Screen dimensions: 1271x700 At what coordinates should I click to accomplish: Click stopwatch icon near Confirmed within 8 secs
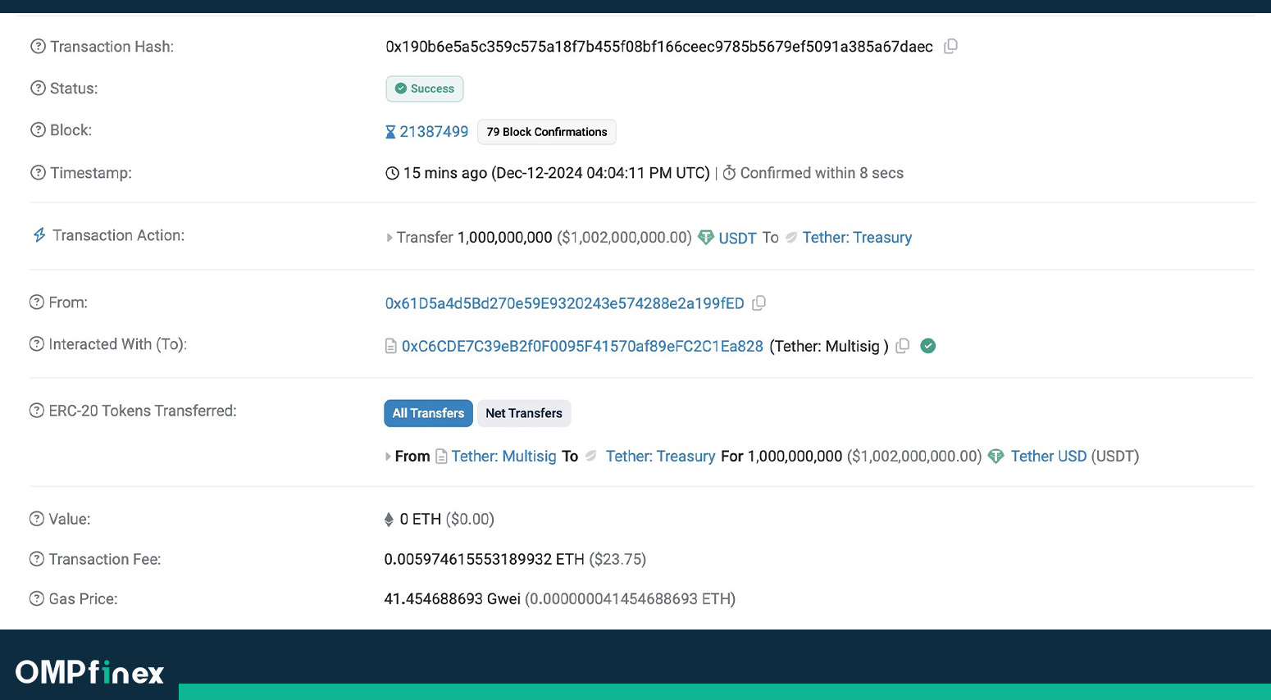(x=729, y=173)
